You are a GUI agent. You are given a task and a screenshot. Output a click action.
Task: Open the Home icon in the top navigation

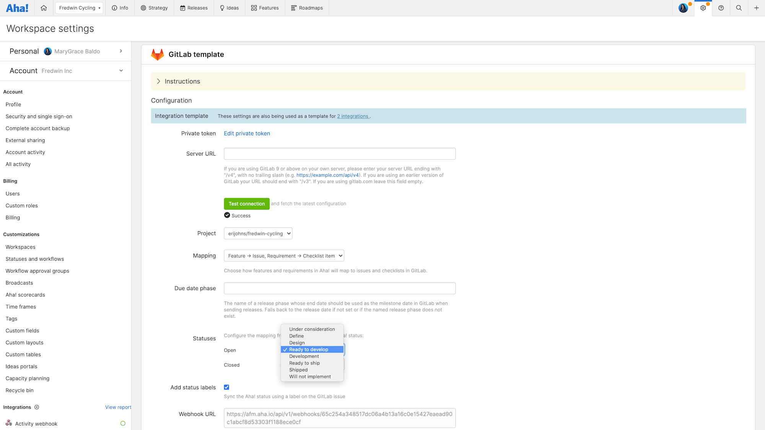click(43, 8)
